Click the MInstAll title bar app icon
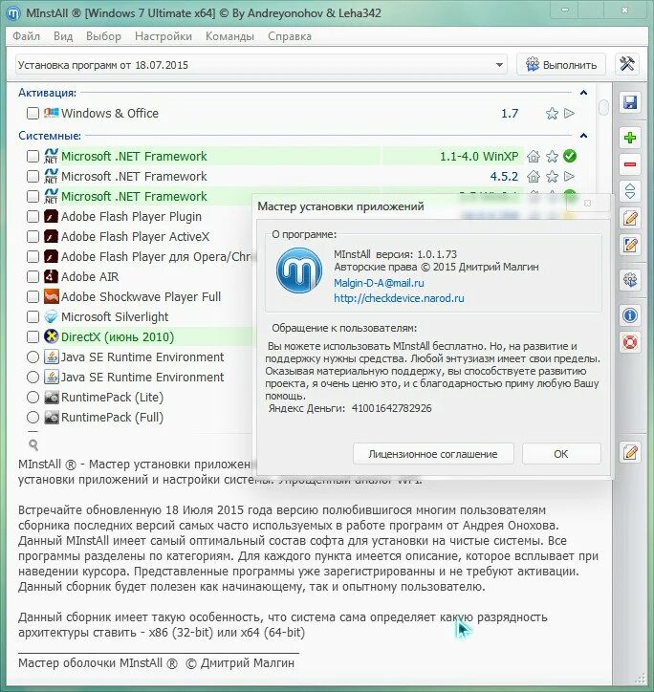The width and height of the screenshot is (654, 692). click(x=13, y=13)
